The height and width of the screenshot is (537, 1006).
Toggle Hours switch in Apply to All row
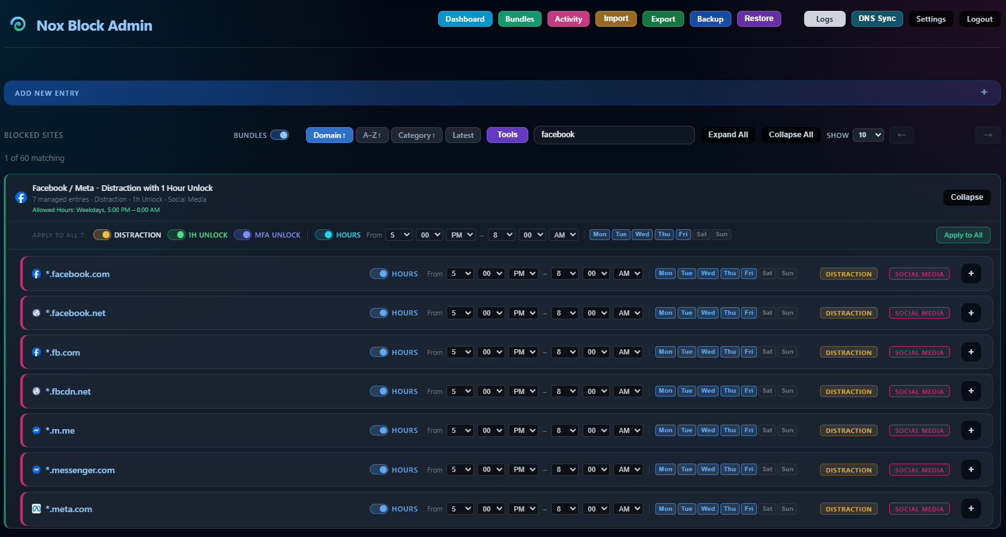[x=324, y=235]
